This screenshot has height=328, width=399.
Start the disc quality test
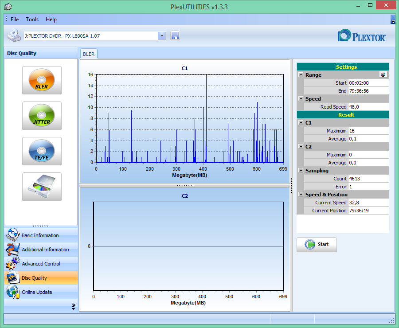point(317,245)
